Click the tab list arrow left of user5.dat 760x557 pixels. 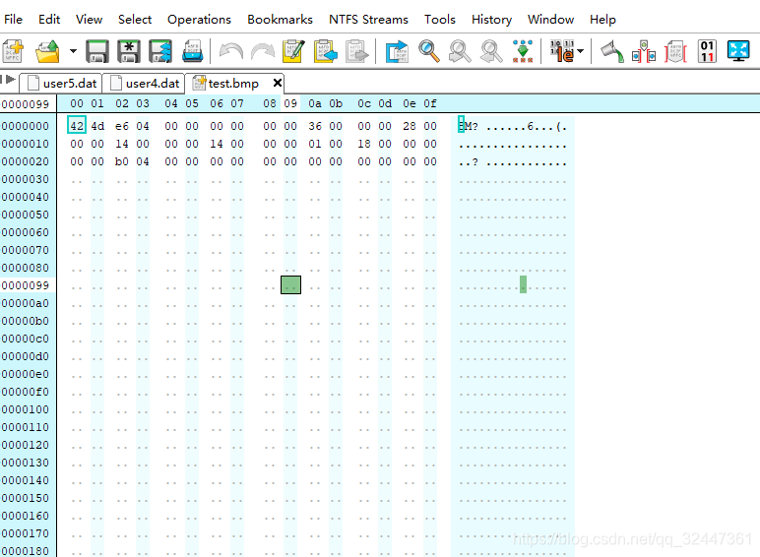coord(9,80)
